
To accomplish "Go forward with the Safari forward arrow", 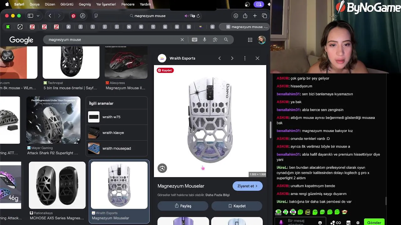I will pyautogui.click(x=59, y=16).
